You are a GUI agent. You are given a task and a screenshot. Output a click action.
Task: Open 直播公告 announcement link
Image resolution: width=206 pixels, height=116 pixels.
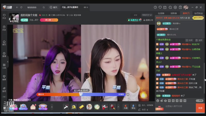tap(148, 20)
